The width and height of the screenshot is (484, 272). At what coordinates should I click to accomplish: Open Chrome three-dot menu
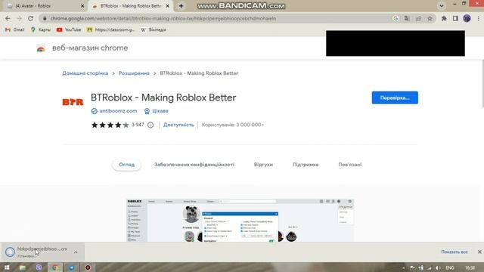(478, 18)
